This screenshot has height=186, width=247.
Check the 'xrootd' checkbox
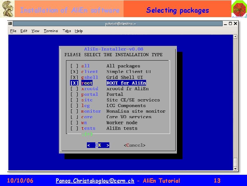(74, 89)
